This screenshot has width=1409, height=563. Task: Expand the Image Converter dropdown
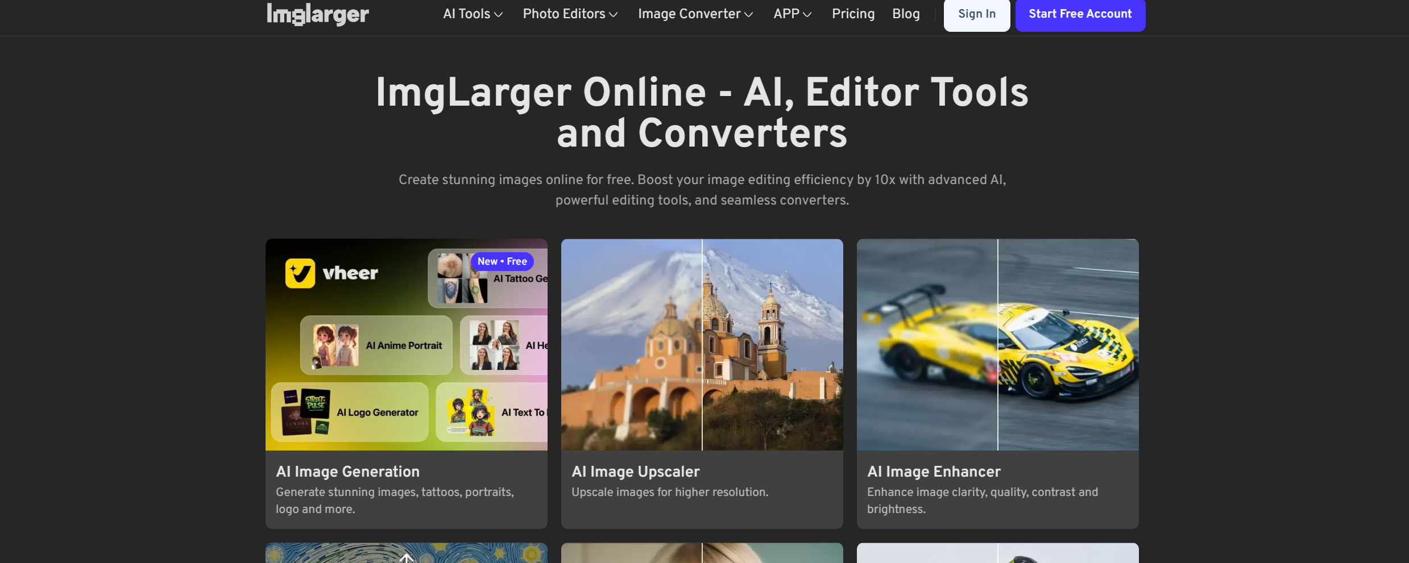694,14
